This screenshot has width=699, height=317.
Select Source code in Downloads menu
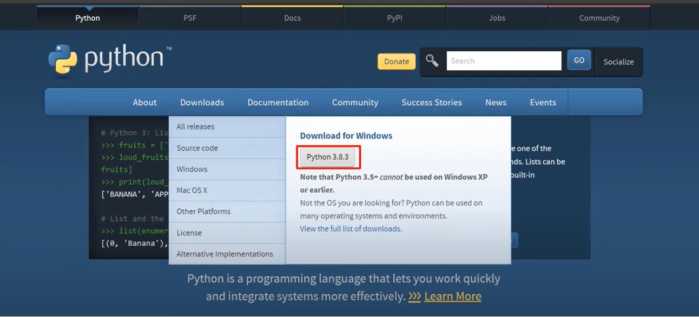(x=227, y=148)
